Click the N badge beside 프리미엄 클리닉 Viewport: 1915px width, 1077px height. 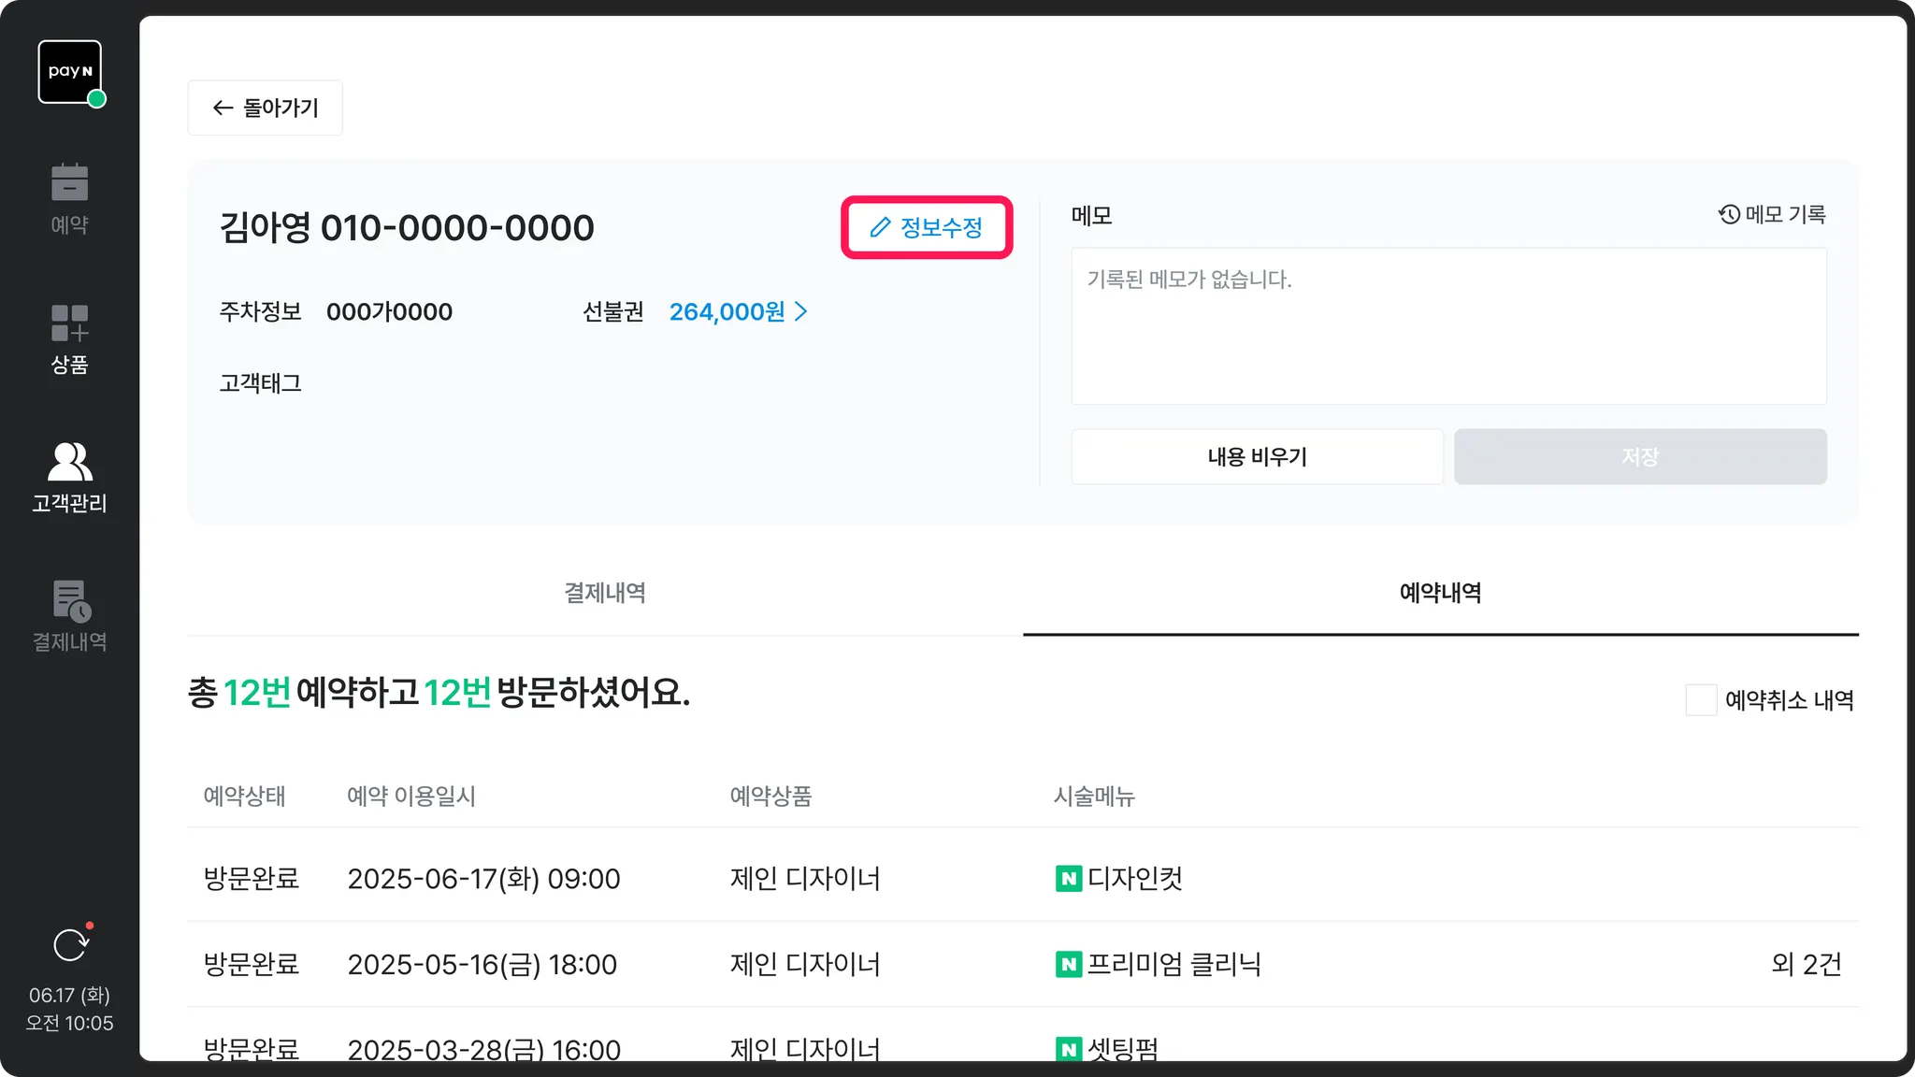1068,964
